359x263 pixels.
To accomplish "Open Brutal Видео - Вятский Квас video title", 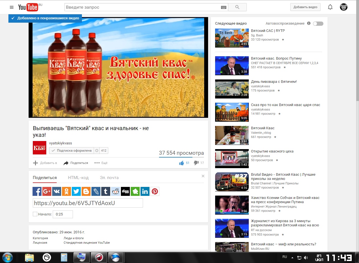I will 283,177.
